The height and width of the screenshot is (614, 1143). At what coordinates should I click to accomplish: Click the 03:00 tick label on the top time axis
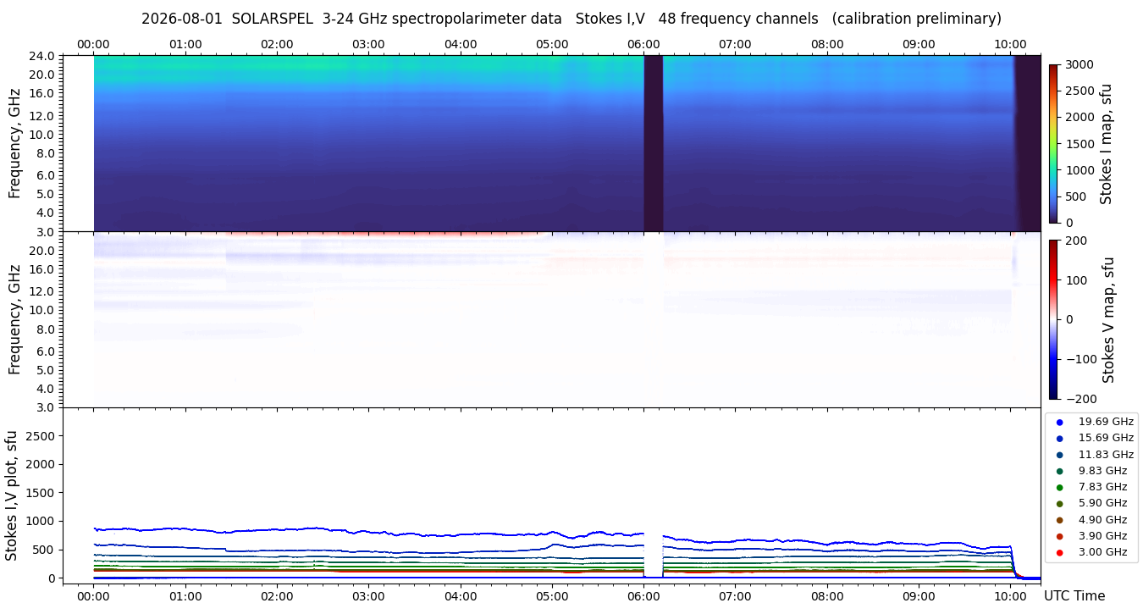point(368,44)
